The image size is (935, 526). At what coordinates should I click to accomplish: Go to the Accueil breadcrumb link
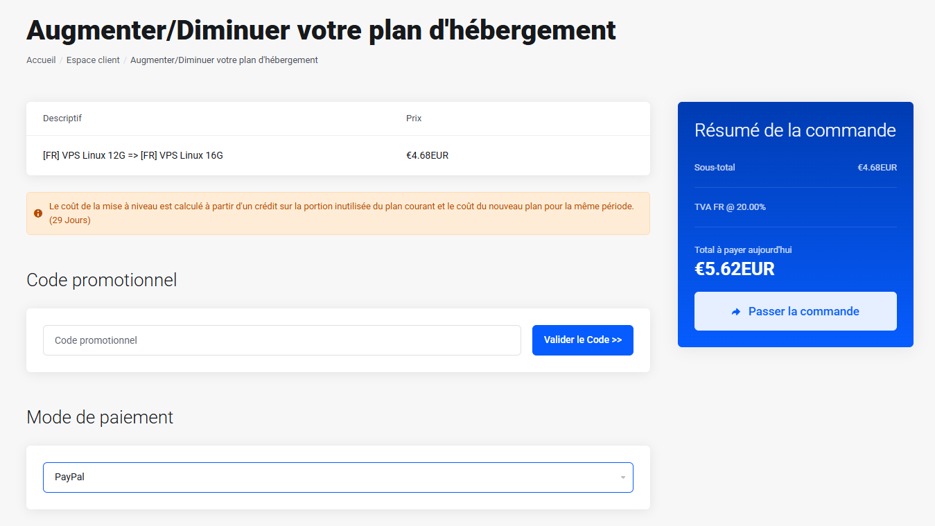pyautogui.click(x=41, y=60)
